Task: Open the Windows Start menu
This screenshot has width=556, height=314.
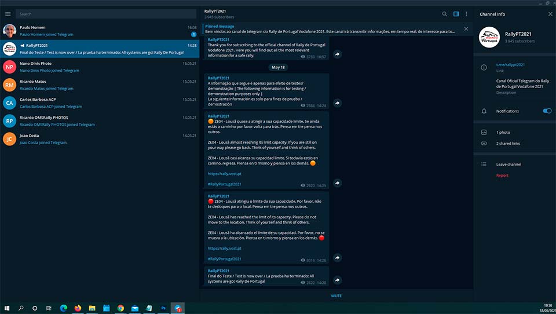Action: pyautogui.click(x=7, y=308)
